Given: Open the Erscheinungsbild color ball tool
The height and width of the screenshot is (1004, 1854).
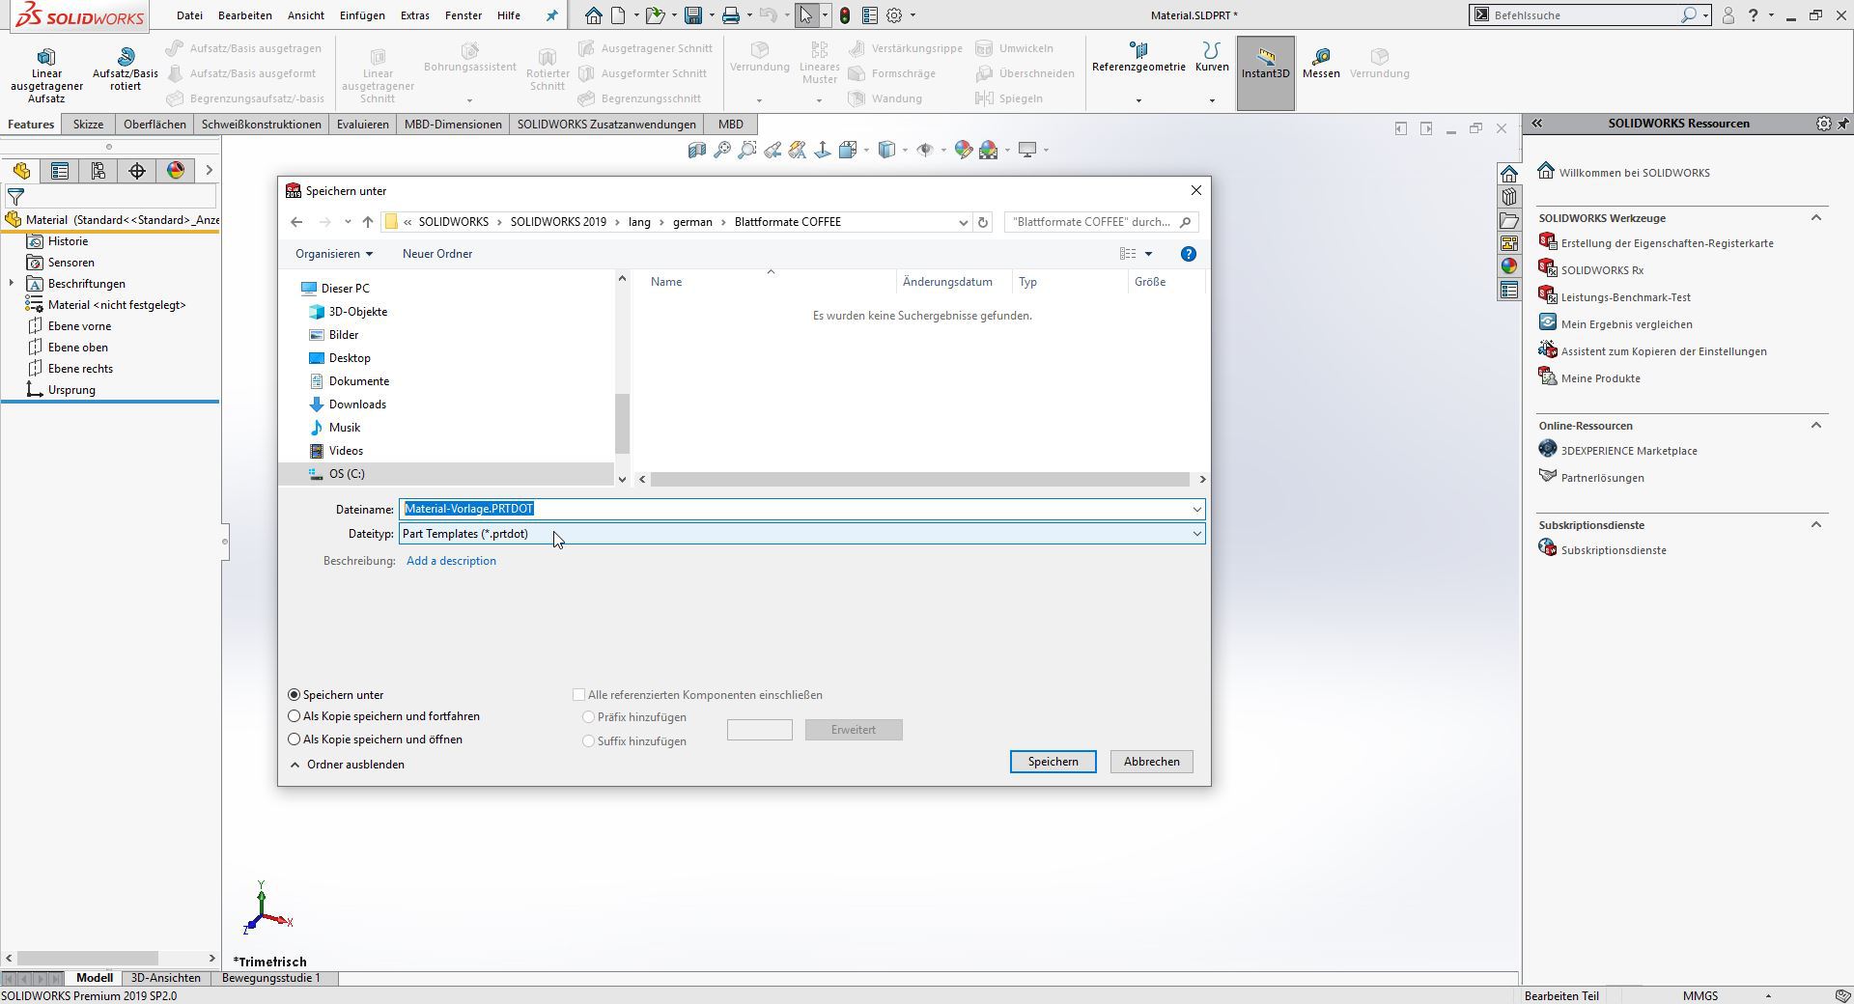Looking at the screenshot, I should pyautogui.click(x=962, y=150).
